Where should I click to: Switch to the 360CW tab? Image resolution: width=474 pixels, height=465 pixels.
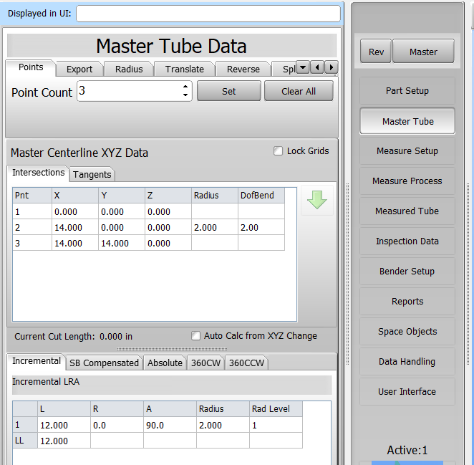[x=206, y=363]
